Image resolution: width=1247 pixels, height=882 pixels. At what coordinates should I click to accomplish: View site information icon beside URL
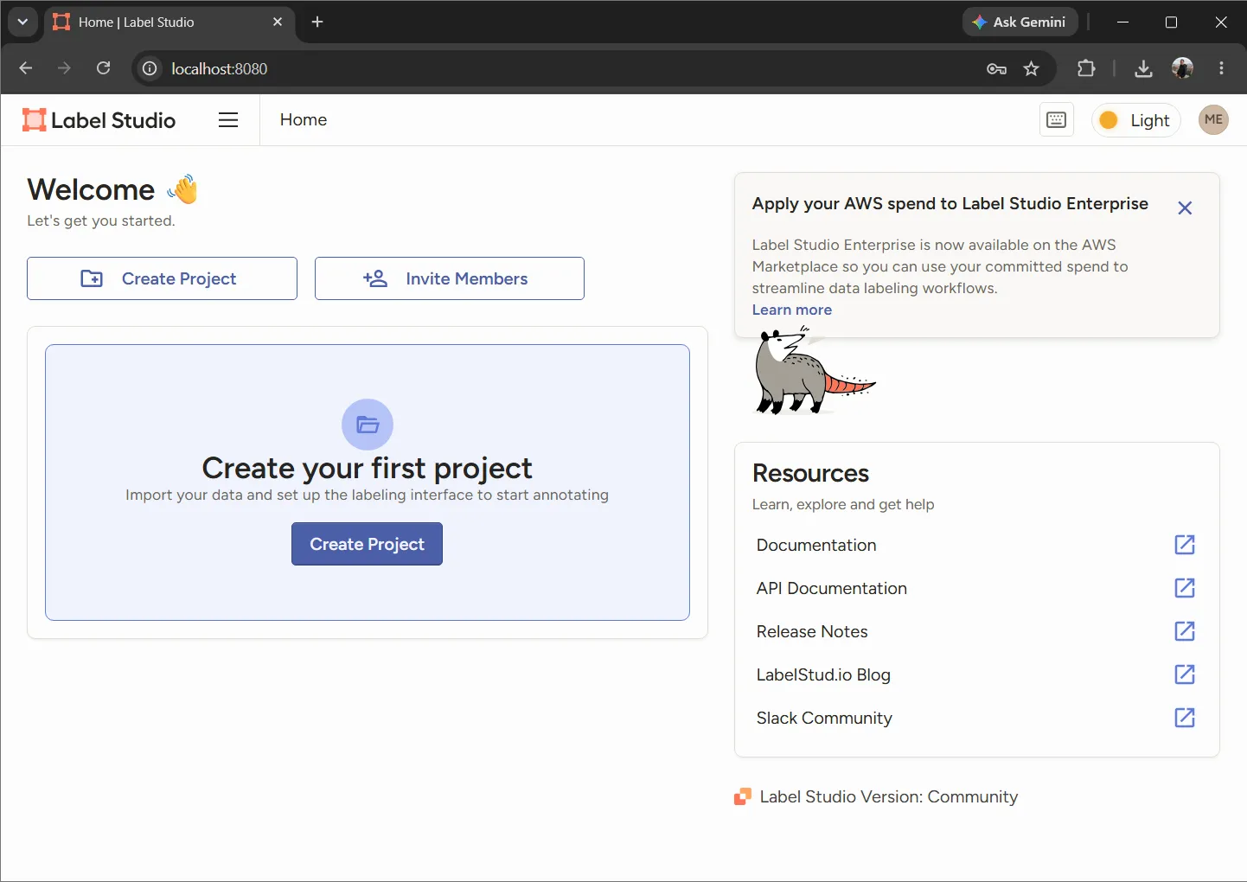(x=150, y=68)
